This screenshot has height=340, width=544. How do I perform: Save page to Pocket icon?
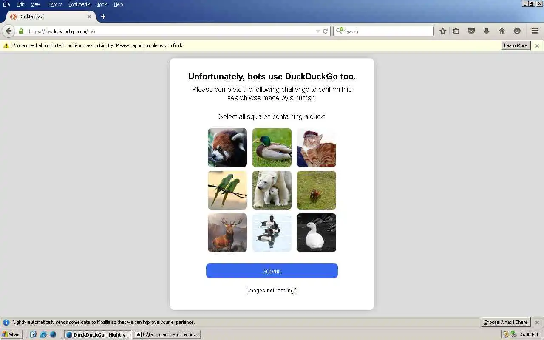click(471, 31)
